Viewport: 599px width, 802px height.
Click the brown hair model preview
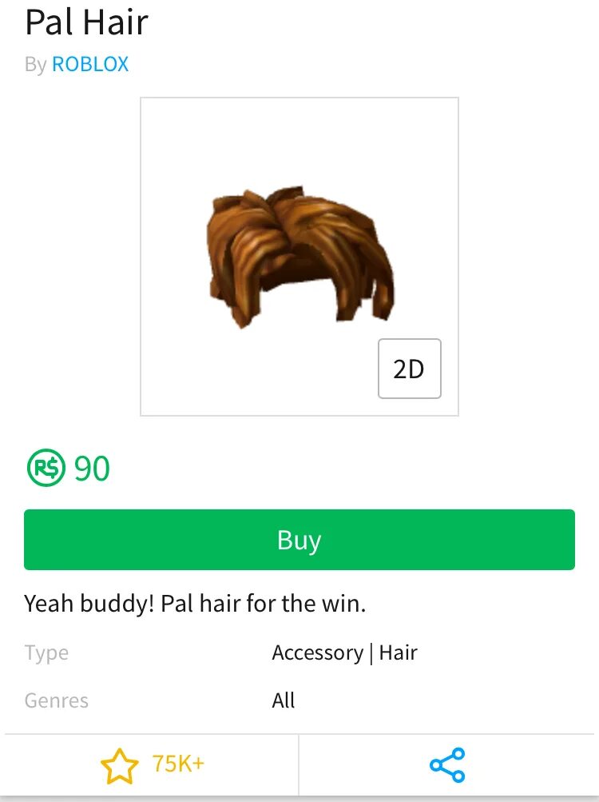(300, 257)
